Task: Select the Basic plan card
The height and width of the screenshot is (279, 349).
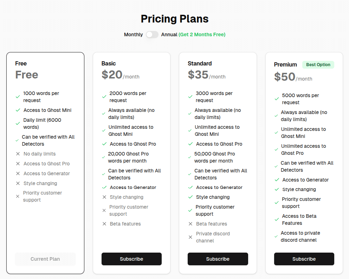Action: pyautogui.click(x=131, y=162)
